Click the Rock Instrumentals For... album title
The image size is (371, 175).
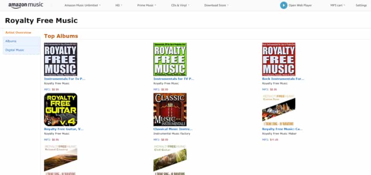click(283, 79)
